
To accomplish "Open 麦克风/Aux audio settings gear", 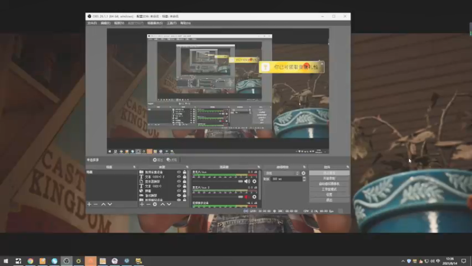I will coord(254,181).
